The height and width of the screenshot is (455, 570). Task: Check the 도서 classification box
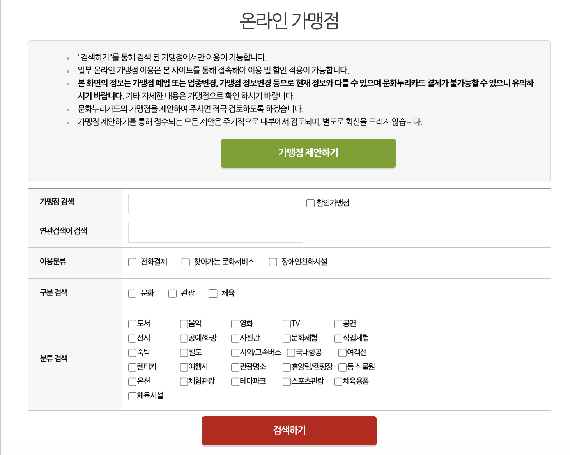pyautogui.click(x=131, y=324)
